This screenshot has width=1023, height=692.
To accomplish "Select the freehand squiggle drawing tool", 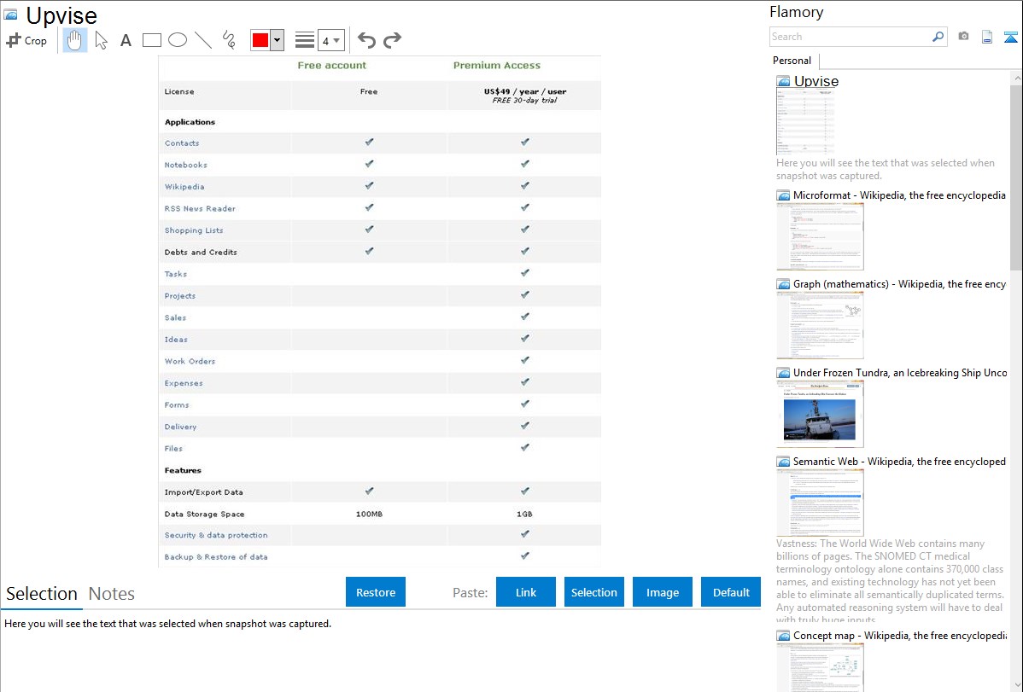I will point(229,40).
